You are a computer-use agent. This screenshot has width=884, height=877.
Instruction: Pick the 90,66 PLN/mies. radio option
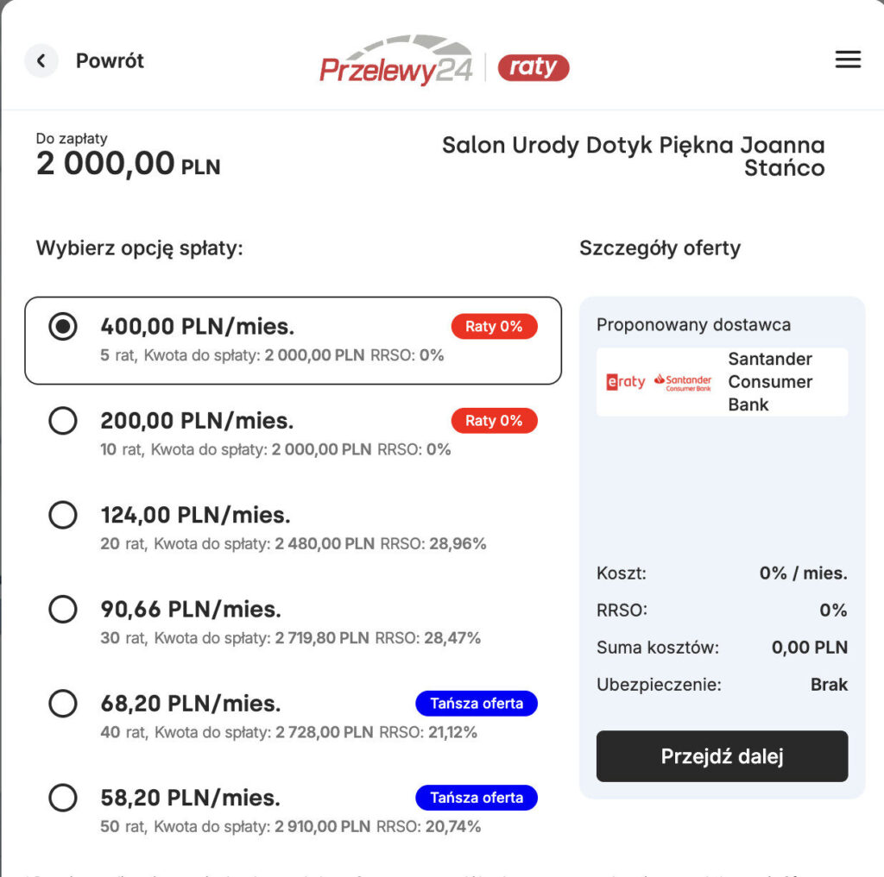[63, 610]
